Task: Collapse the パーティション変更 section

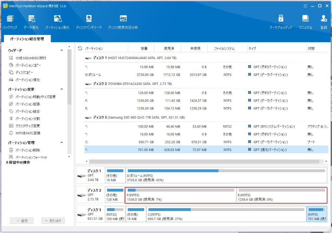Action: pos(62,89)
